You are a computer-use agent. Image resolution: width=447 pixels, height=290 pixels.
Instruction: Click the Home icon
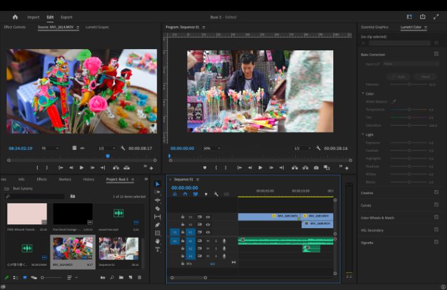pyautogui.click(x=15, y=17)
